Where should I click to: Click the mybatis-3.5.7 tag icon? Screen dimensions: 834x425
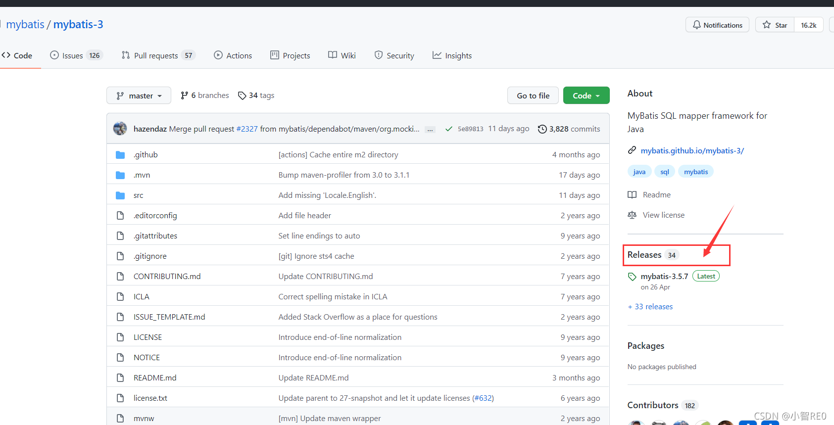632,277
